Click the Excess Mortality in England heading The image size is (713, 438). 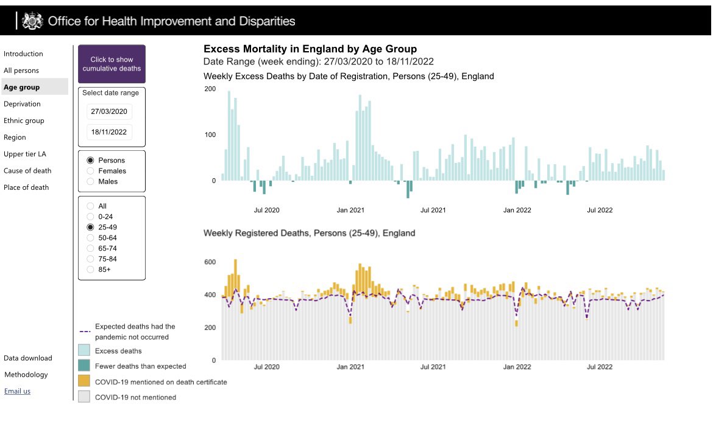[x=310, y=49]
